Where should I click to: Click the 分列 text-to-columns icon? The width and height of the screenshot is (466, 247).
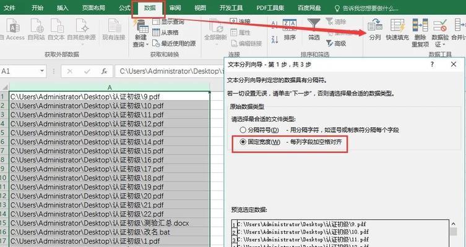[375, 30]
